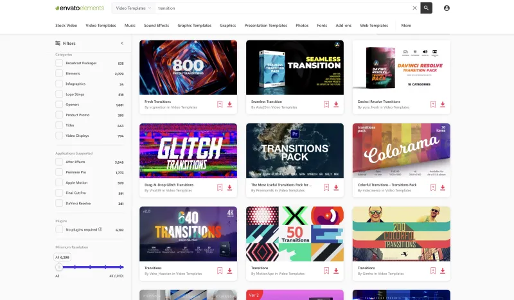Open Video Templates nav item
Viewport: 514px width, 300px height.
[101, 25]
